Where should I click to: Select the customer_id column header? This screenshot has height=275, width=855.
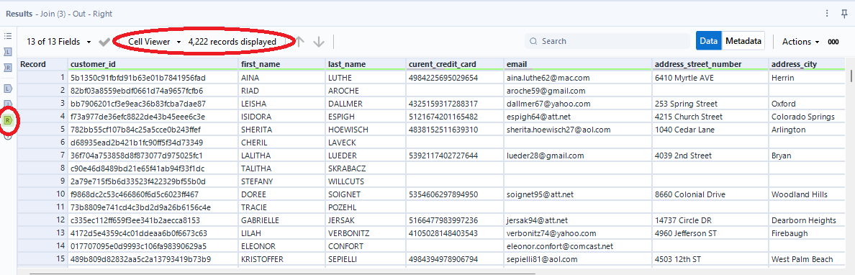click(153, 64)
